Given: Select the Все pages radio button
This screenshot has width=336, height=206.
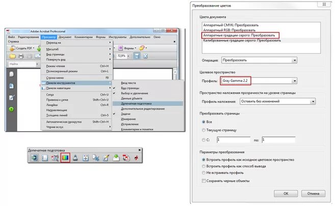Looking at the screenshot, I should [203, 122].
